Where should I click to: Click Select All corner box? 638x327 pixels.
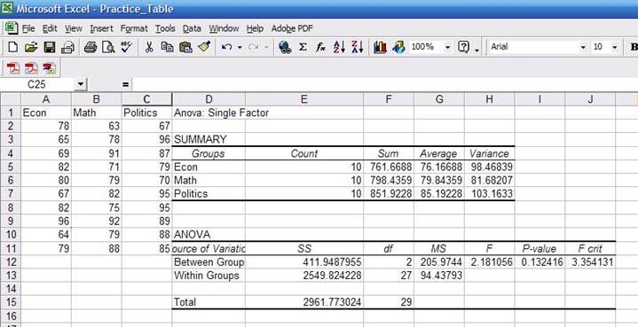coord(10,99)
